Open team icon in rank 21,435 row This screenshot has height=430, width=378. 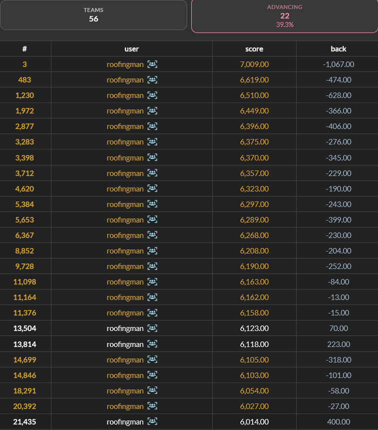pos(152,421)
